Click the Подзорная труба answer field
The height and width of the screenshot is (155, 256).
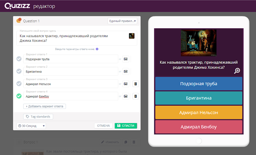point(71,59)
